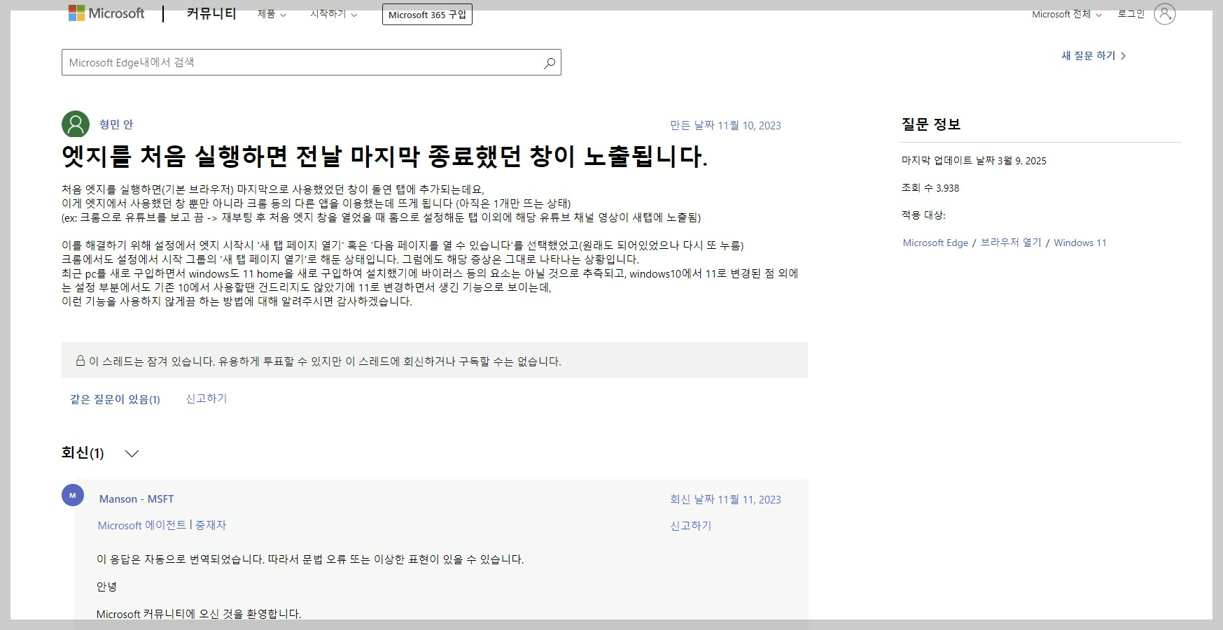
Task: Click the lock icon in locked-thread notice
Action: [81, 361]
